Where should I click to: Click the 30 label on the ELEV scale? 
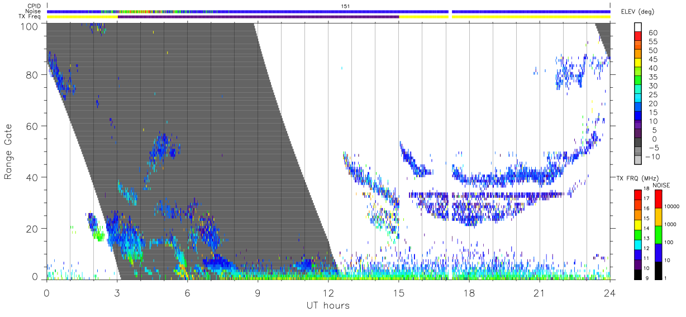pyautogui.click(x=652, y=86)
